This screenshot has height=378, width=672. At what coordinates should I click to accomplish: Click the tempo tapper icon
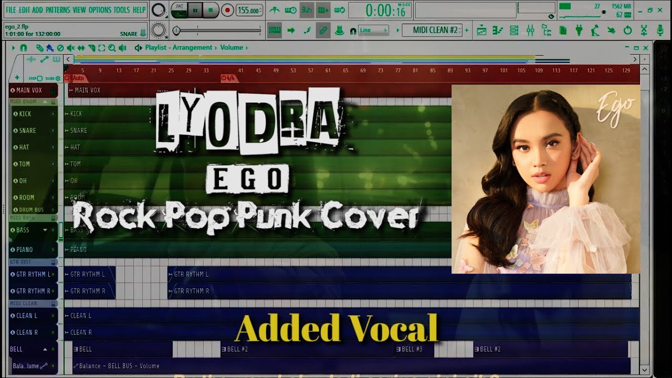[595, 30]
